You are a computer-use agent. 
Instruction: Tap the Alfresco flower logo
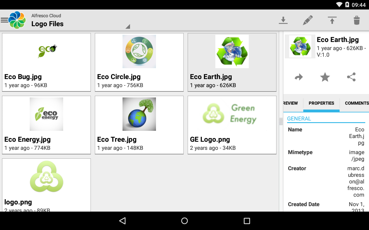pyautogui.click(x=17, y=20)
